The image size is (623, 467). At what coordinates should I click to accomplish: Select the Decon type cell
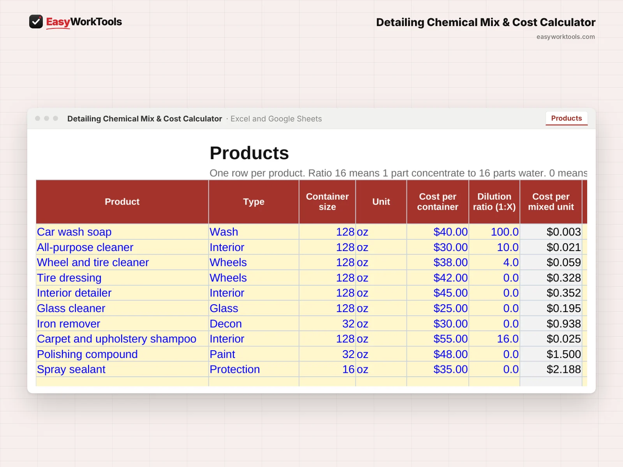tap(254, 324)
